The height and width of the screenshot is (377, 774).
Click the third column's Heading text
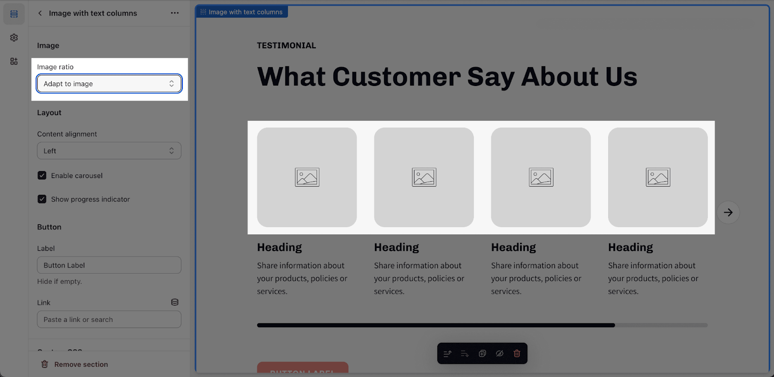[x=514, y=247]
